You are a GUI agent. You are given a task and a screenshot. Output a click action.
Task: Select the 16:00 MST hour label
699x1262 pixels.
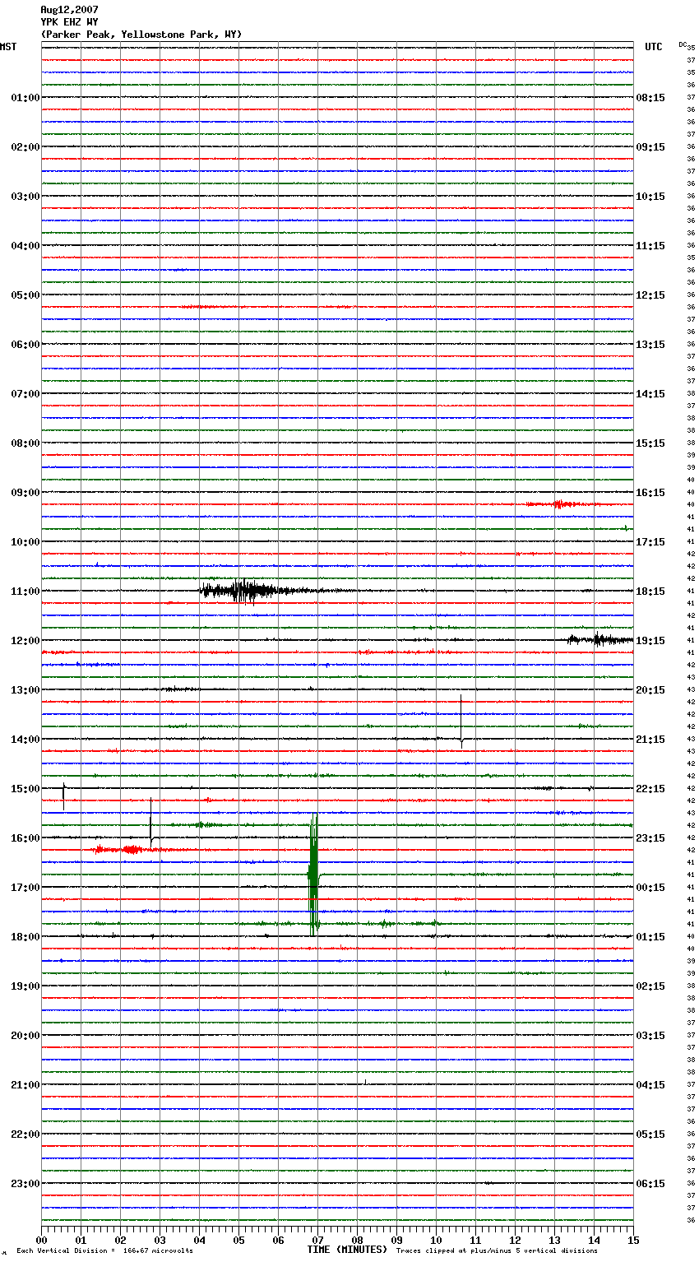[x=25, y=838]
